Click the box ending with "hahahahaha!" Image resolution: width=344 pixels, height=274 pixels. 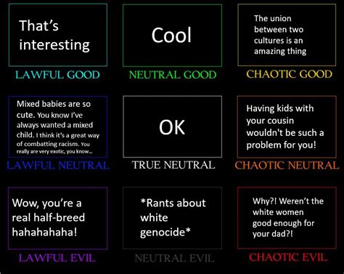[x=58, y=218]
